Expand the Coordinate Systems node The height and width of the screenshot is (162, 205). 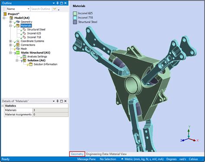pos(10,41)
